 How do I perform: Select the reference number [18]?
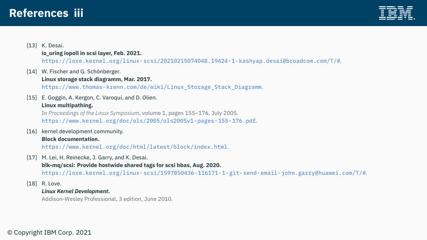(31, 184)
